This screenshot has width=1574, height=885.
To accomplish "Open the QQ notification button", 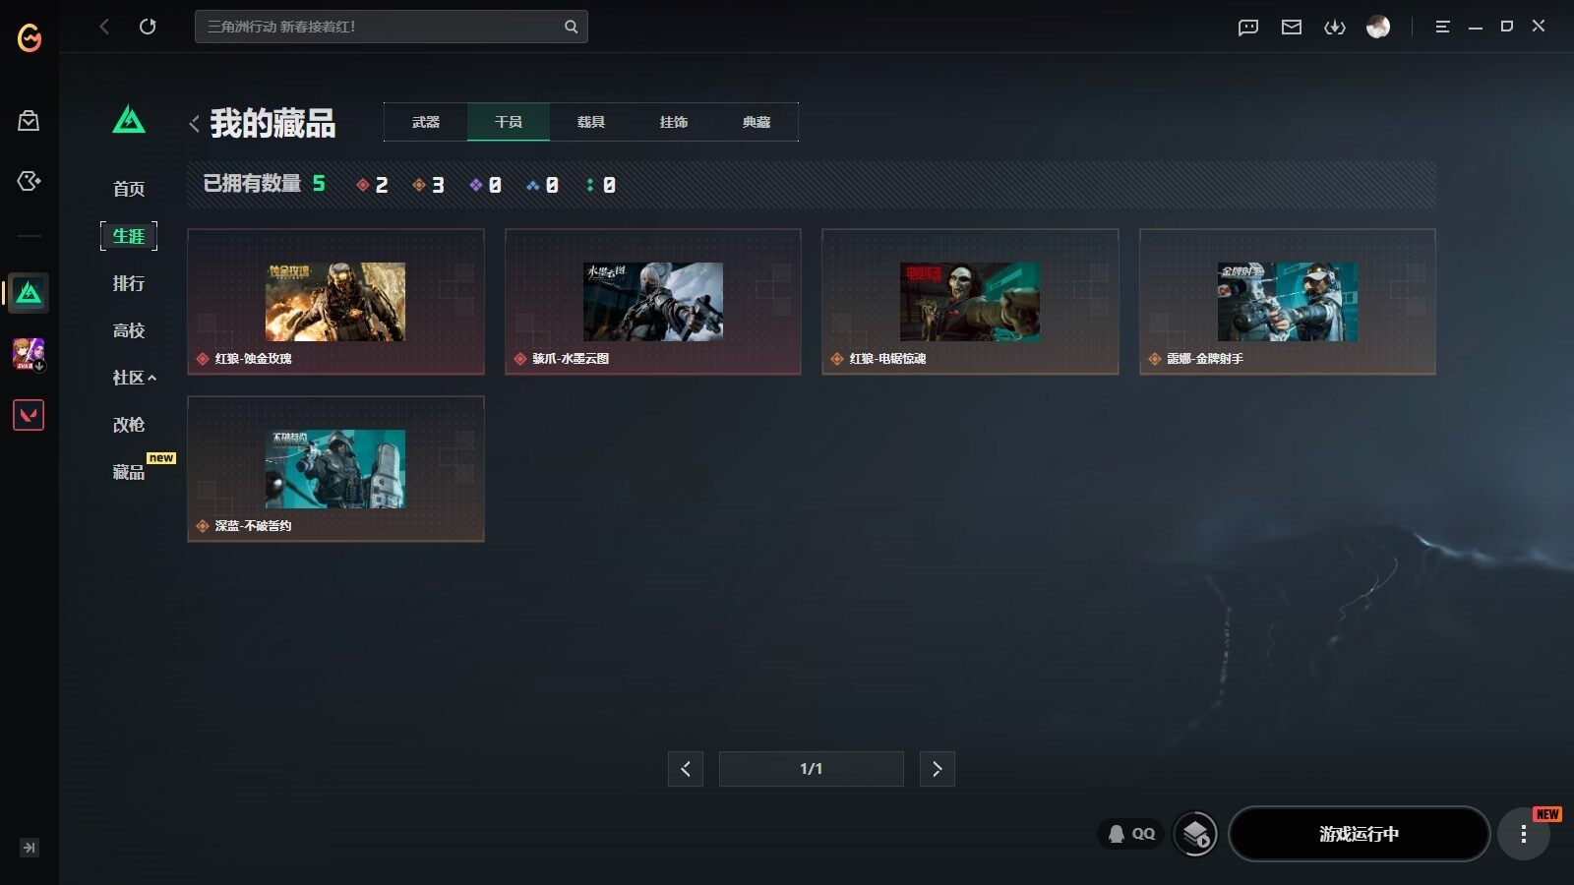I will point(1131,834).
